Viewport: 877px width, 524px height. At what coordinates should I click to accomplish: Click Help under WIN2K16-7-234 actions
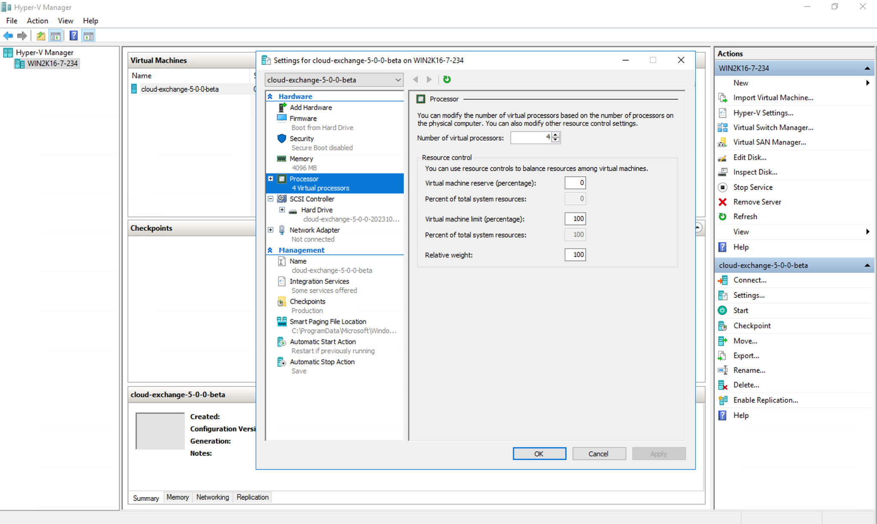(x=741, y=247)
